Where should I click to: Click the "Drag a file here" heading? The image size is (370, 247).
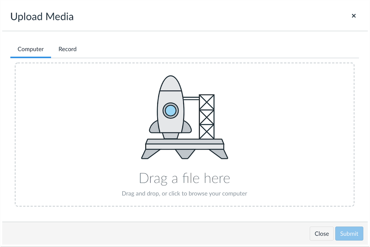[x=184, y=178]
